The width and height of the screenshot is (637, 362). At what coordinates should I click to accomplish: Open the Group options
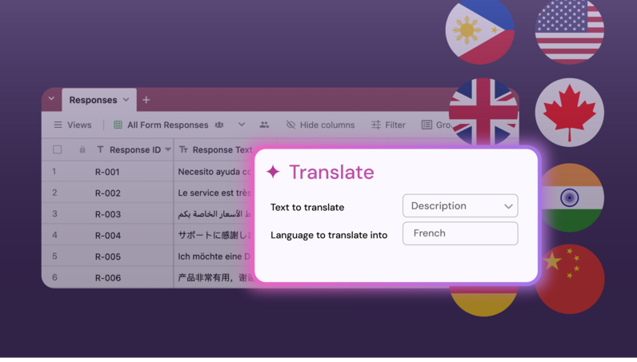[x=436, y=125]
